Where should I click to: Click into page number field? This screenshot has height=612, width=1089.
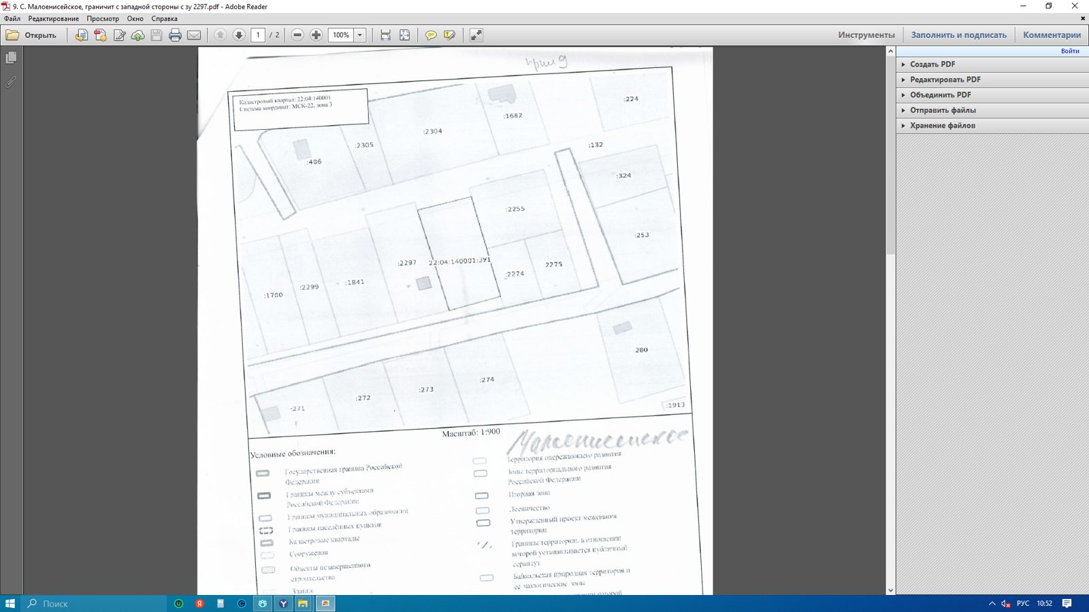point(258,35)
